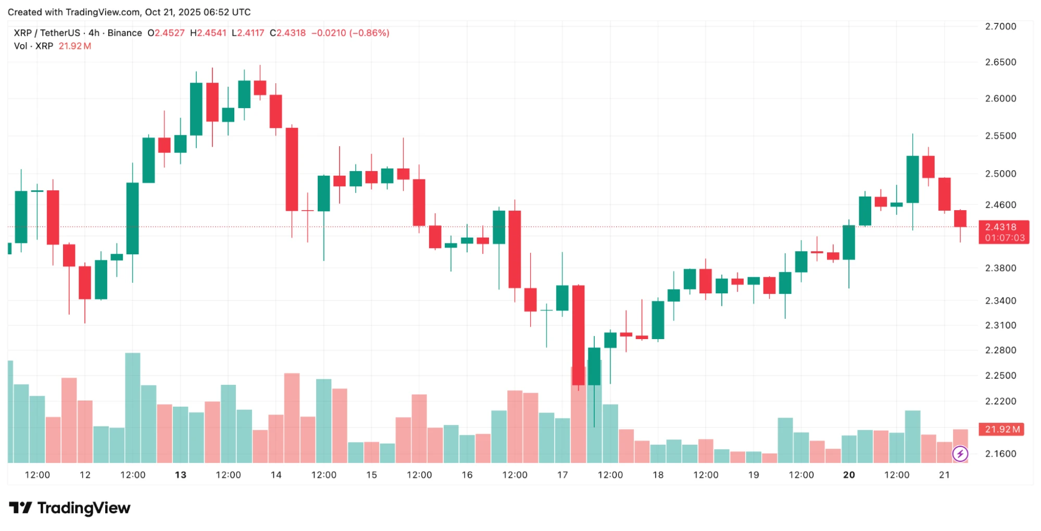
Task: Click the L2.4117 low value in legend
Action: (x=248, y=33)
